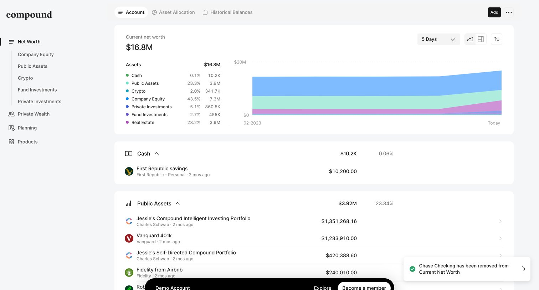The width and height of the screenshot is (539, 290).
Task: Click the Add button
Action: click(x=494, y=12)
